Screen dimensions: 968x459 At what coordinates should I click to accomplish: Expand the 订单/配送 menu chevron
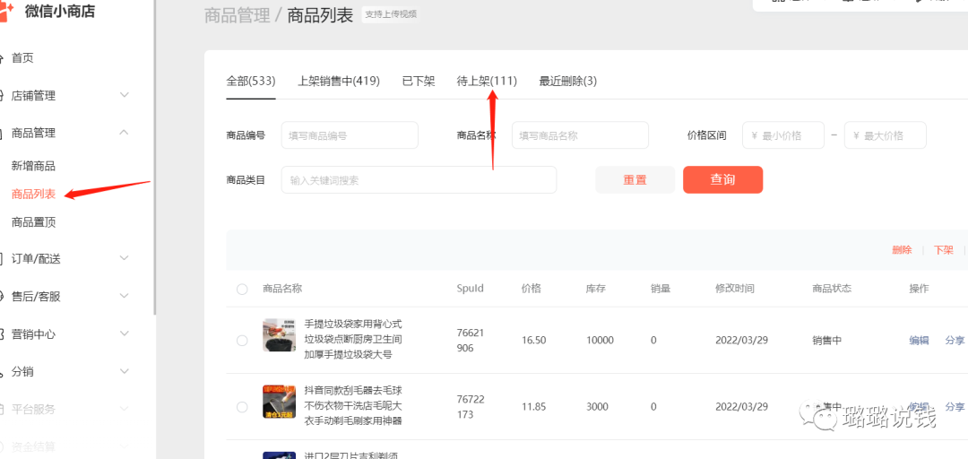click(124, 258)
